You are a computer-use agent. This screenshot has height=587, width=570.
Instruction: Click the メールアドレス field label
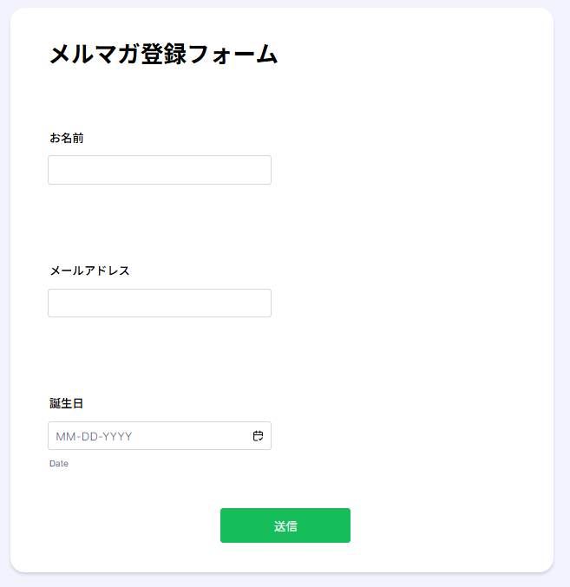click(x=89, y=271)
